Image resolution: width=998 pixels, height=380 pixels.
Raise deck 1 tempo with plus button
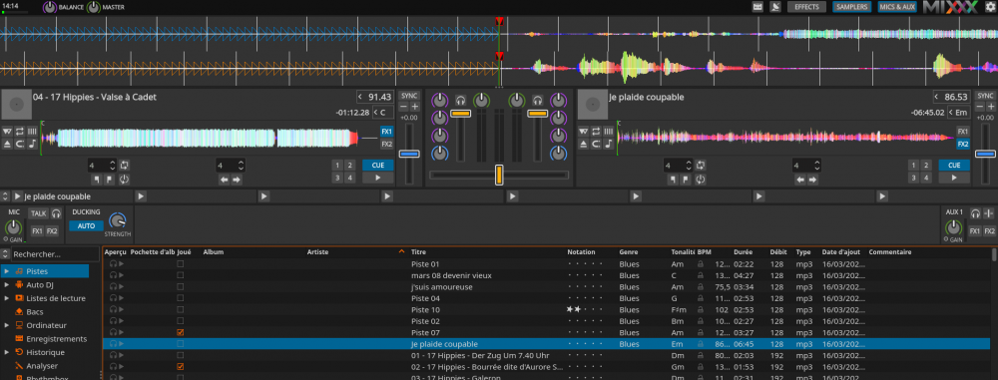click(414, 107)
